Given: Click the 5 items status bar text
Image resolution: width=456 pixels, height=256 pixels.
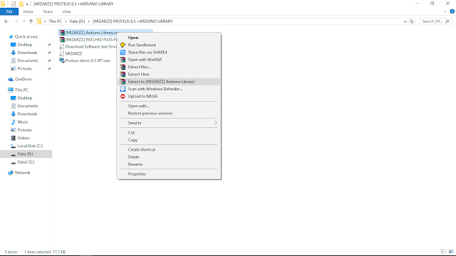Looking at the screenshot, I should [11, 252].
